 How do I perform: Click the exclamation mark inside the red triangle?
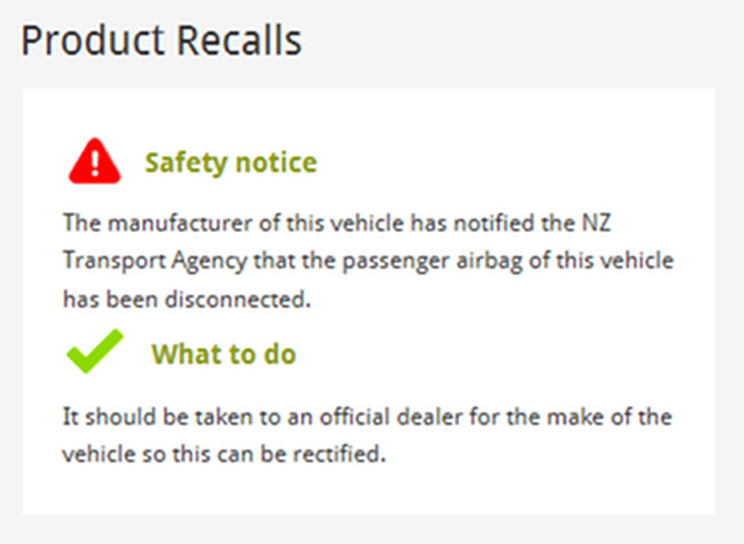pos(95,163)
